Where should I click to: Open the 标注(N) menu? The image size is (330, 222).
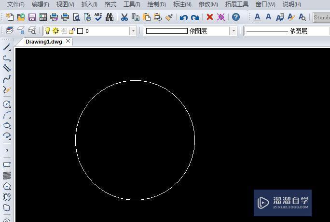pos(182,4)
